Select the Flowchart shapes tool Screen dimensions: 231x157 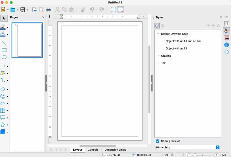[x=3, y=110]
